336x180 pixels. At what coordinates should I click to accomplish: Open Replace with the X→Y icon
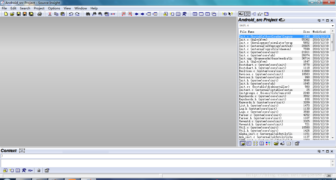coord(113,14)
